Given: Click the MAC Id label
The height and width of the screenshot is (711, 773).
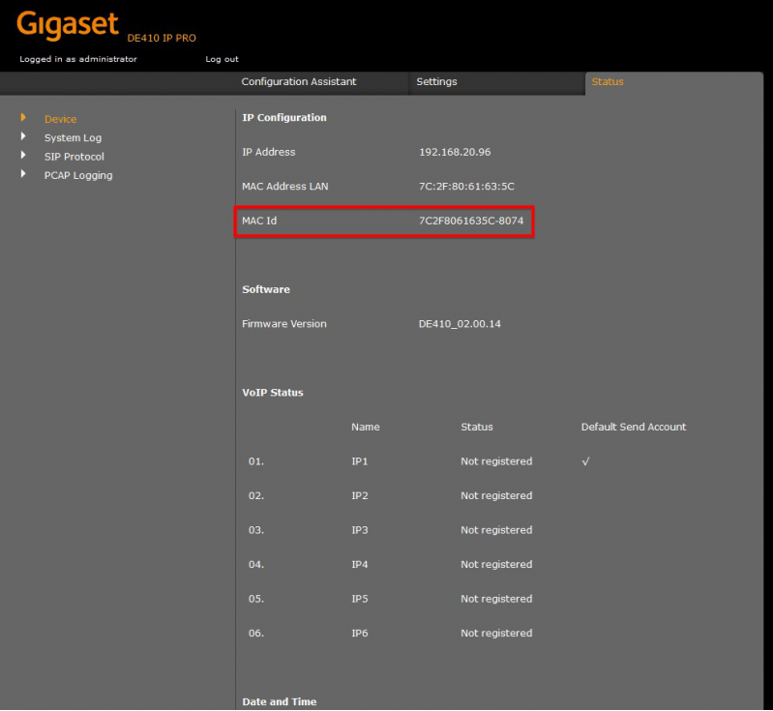Looking at the screenshot, I should click(x=259, y=221).
